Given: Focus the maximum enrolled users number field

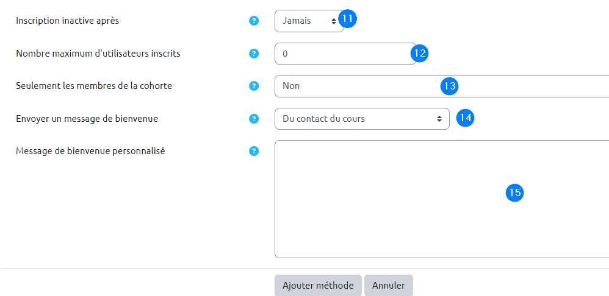Looking at the screenshot, I should click(342, 54).
